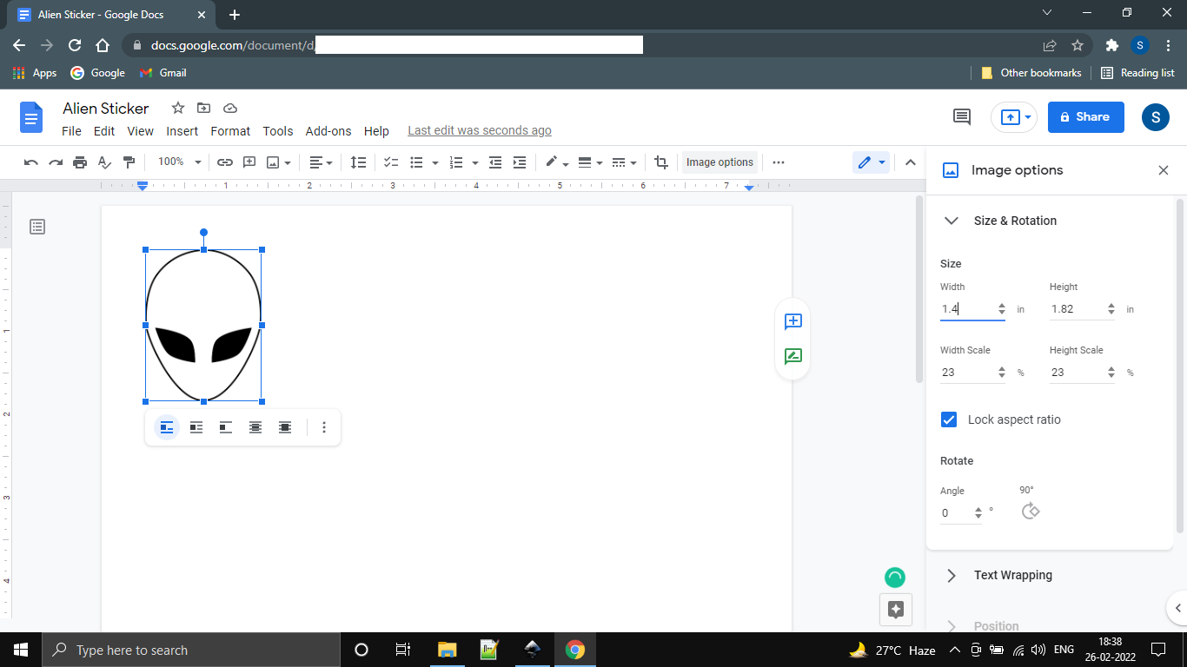This screenshot has width=1187, height=667.
Task: Open the Insert link tool
Action: click(x=224, y=162)
